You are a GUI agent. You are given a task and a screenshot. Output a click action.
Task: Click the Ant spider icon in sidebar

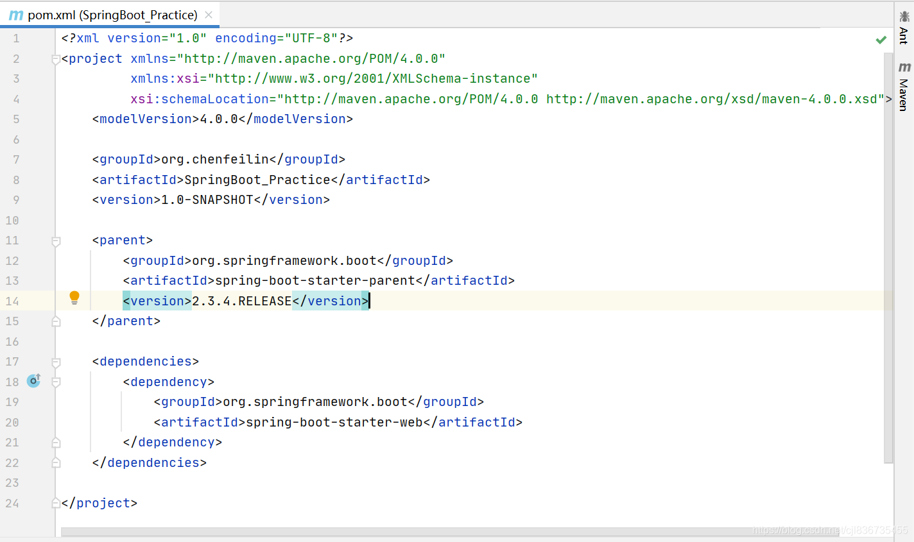904,16
